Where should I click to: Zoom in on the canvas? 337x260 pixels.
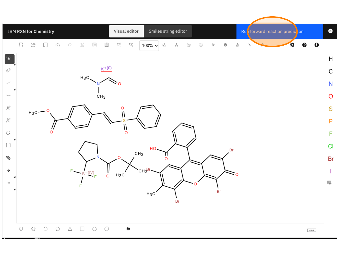[119, 45]
